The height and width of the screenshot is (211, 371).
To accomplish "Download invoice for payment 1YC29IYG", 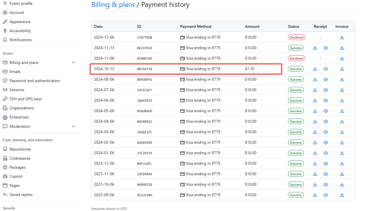I will [342, 153].
